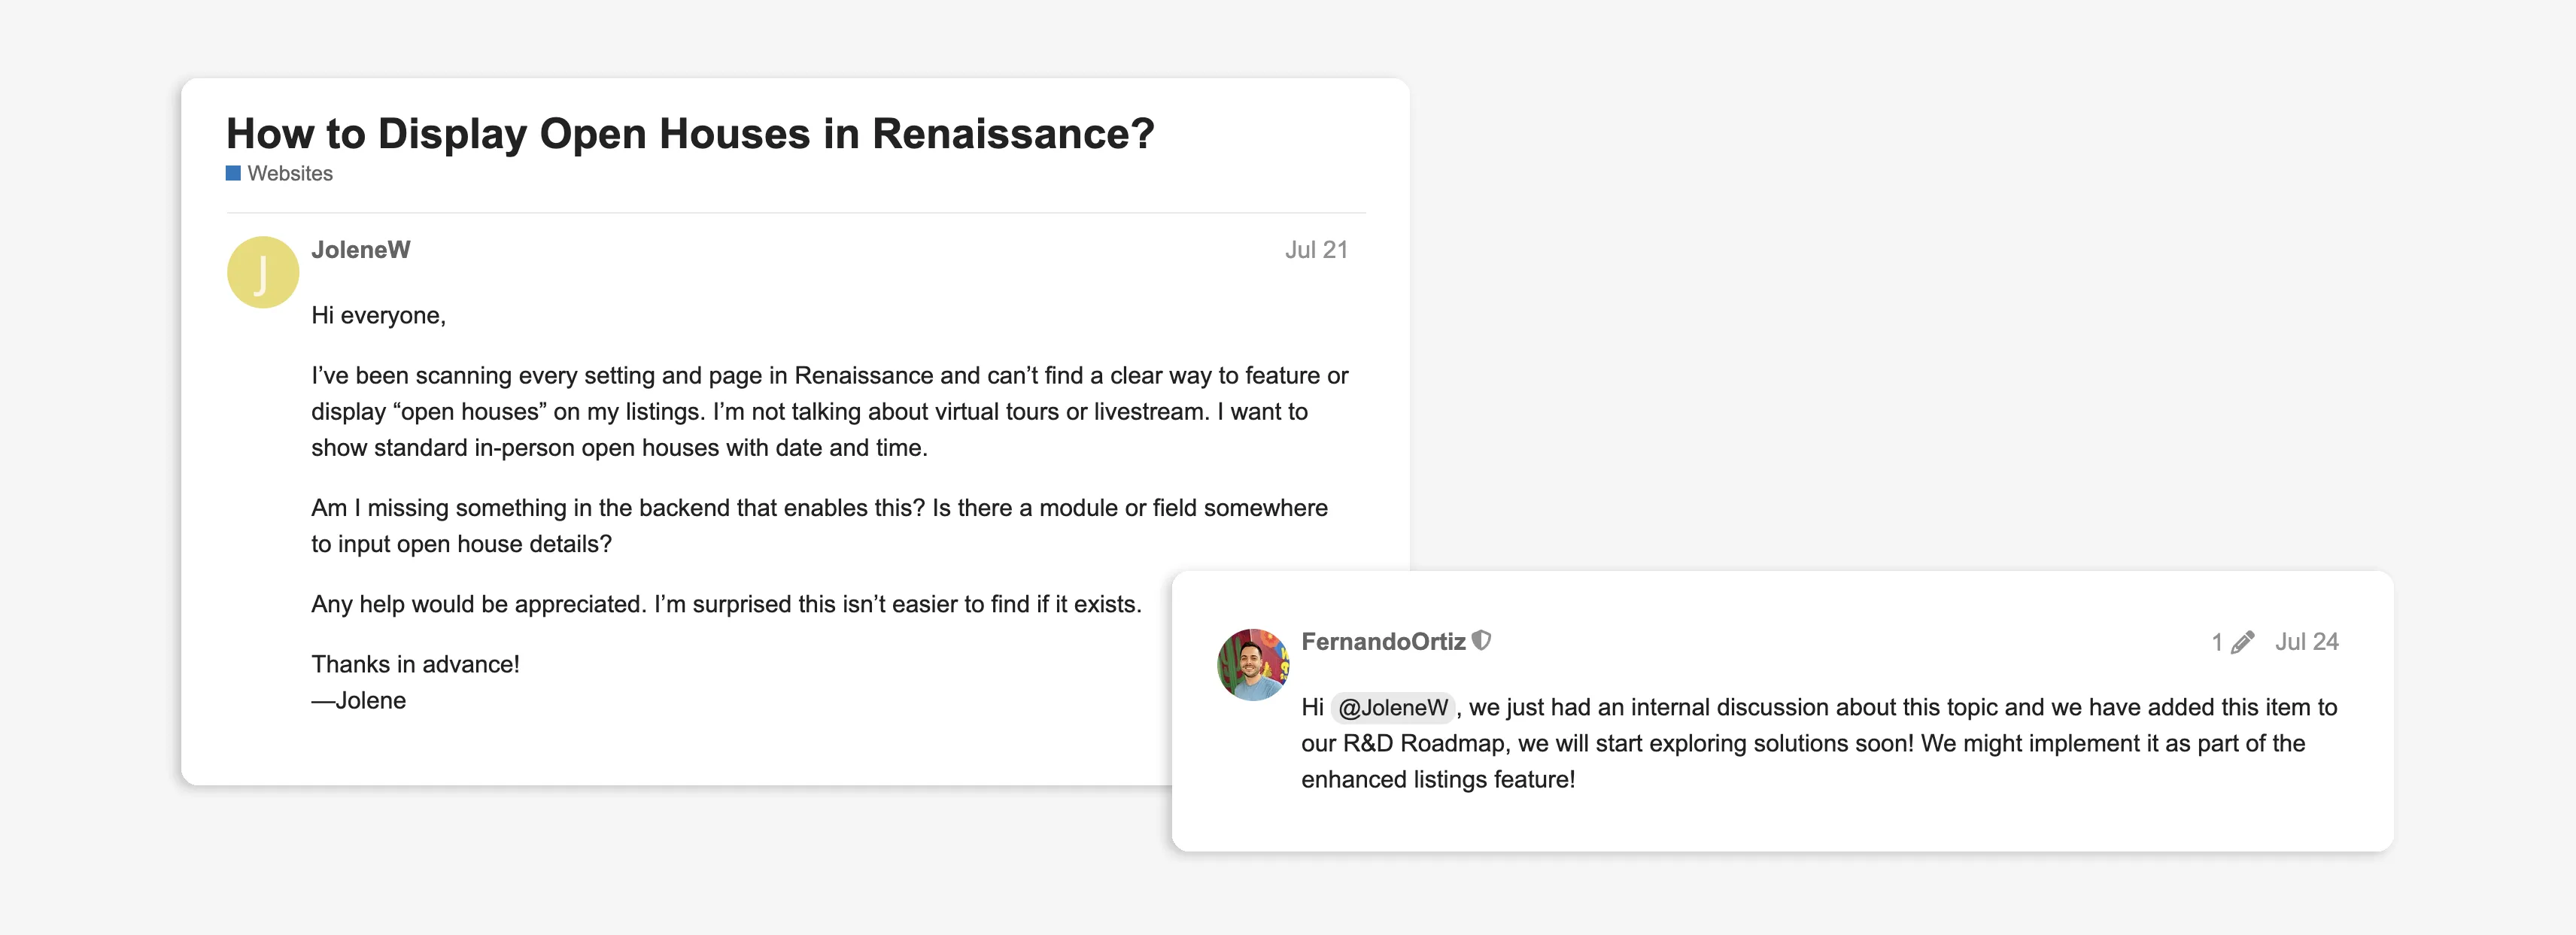The height and width of the screenshot is (935, 2576).
Task: Click the pencil edit icon on FernandoOrtiz's reply
Action: (x=2244, y=642)
